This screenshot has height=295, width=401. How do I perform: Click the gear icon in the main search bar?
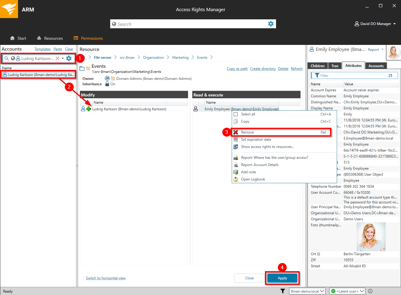tap(271, 24)
